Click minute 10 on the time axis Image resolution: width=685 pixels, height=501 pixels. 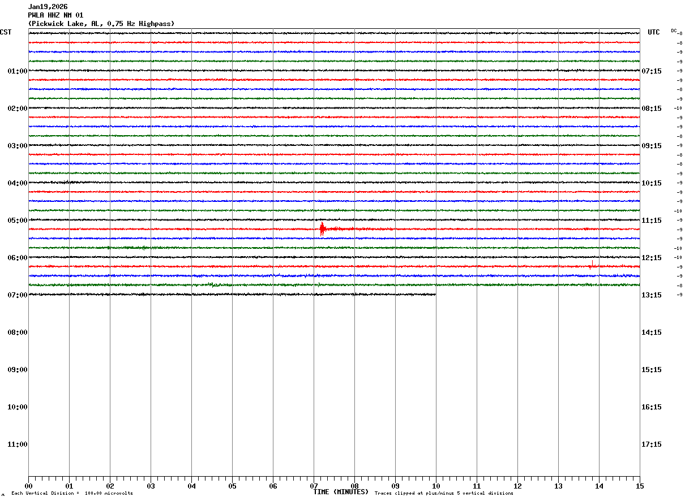click(x=436, y=486)
